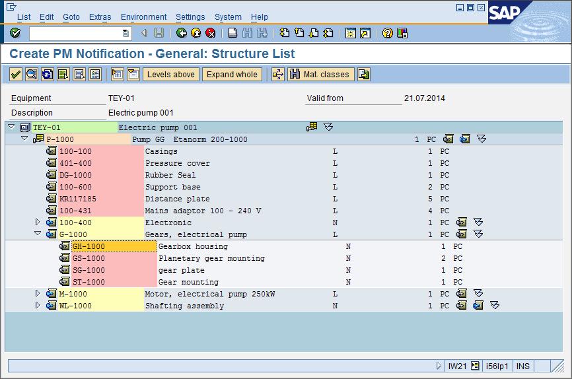The height and width of the screenshot is (379, 572).
Task: Expand the M-1000 Motor node
Action: coord(38,293)
